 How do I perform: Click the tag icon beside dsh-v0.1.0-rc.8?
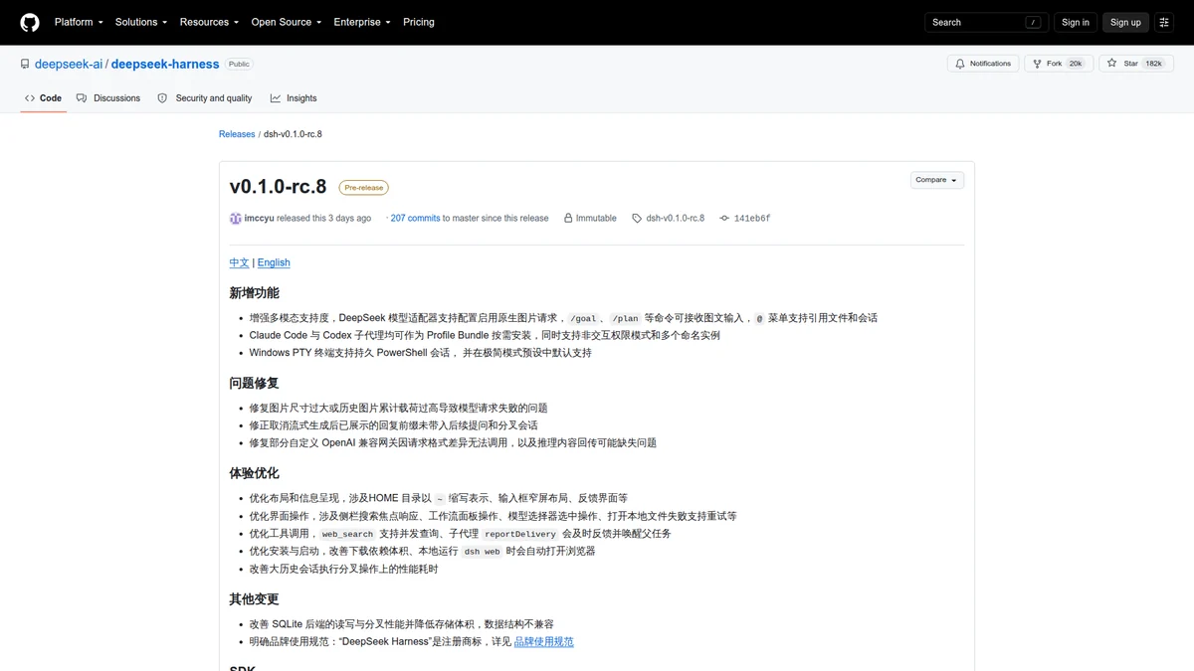click(637, 218)
